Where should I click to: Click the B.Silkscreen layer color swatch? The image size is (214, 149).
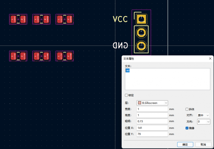139,103
